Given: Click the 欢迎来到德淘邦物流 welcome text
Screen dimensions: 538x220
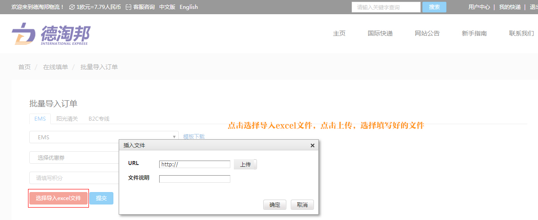Looking at the screenshot, I should [38, 7].
